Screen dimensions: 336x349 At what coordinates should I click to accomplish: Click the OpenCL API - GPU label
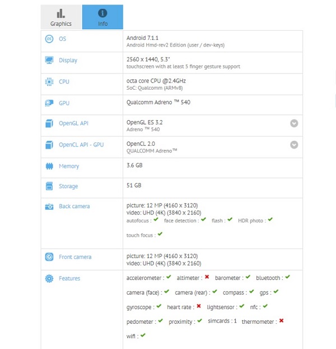(81, 145)
